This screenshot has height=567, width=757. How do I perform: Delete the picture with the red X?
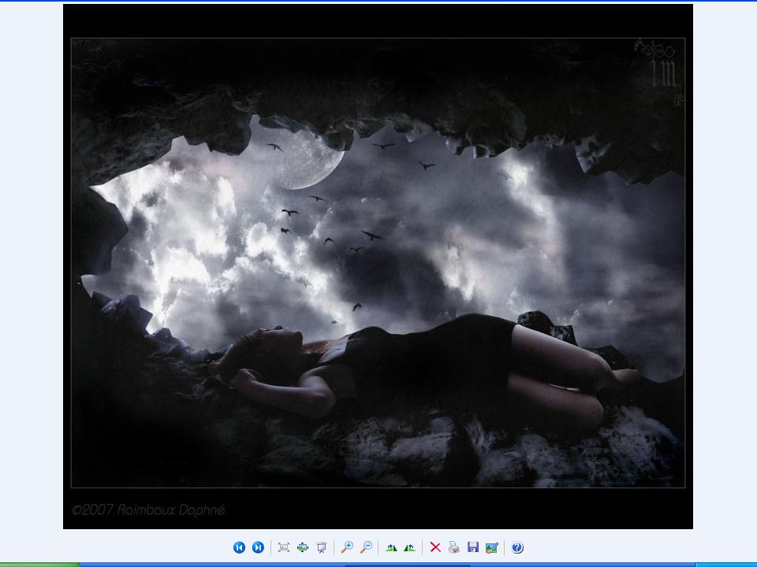coord(435,547)
